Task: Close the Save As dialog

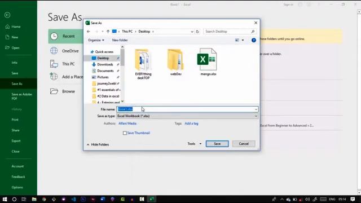Action: coord(256,23)
